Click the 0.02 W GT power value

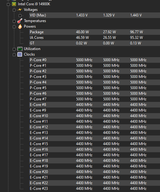pos(81,43)
